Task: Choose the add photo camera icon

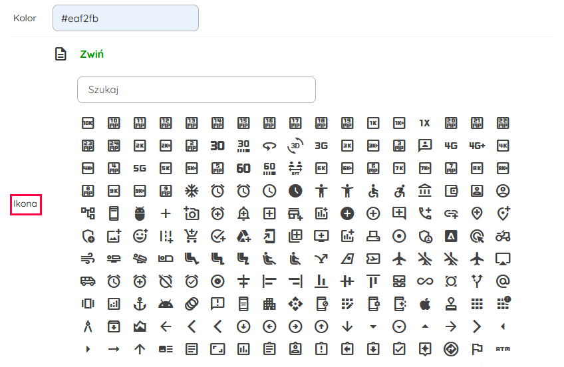Action: (x=192, y=213)
